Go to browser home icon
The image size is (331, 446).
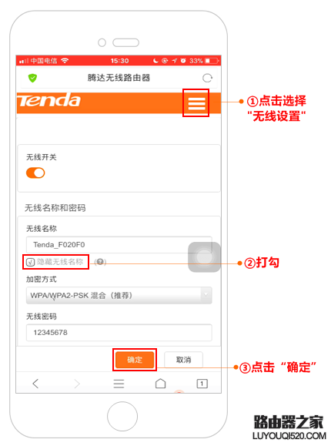tap(160, 383)
